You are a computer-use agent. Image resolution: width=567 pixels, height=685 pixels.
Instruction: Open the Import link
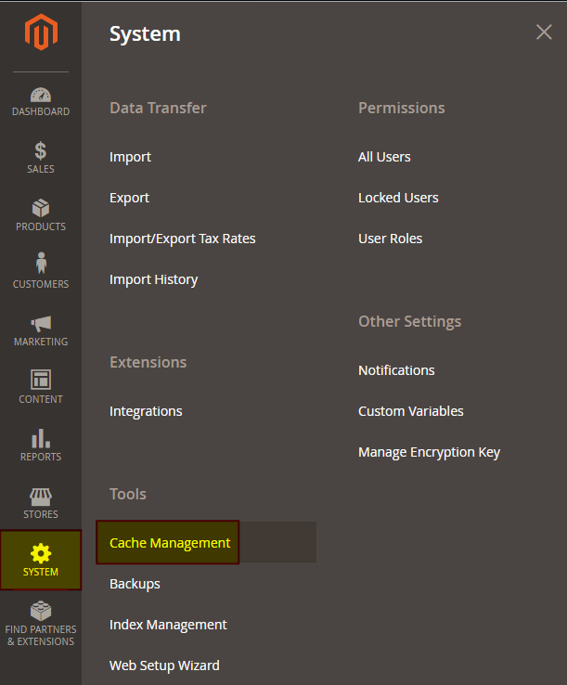click(130, 157)
